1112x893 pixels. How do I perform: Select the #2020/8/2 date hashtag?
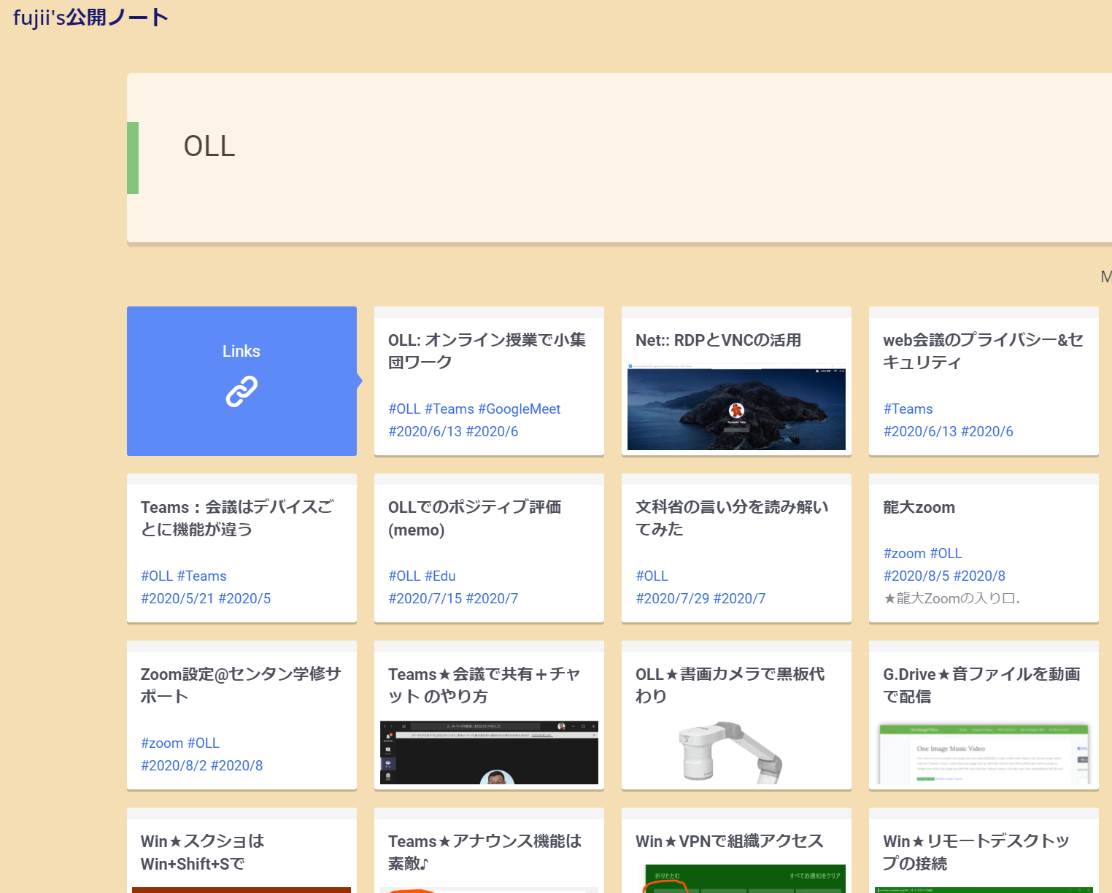tap(174, 766)
